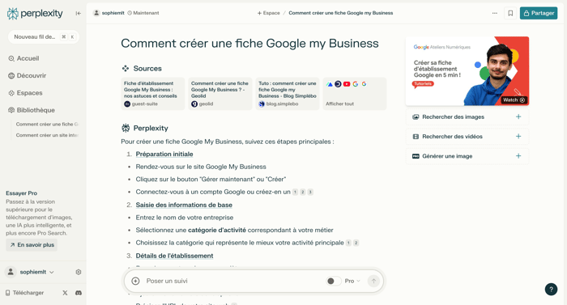The image size is (567, 305).
Task: Click the Partager button
Action: coord(539,13)
